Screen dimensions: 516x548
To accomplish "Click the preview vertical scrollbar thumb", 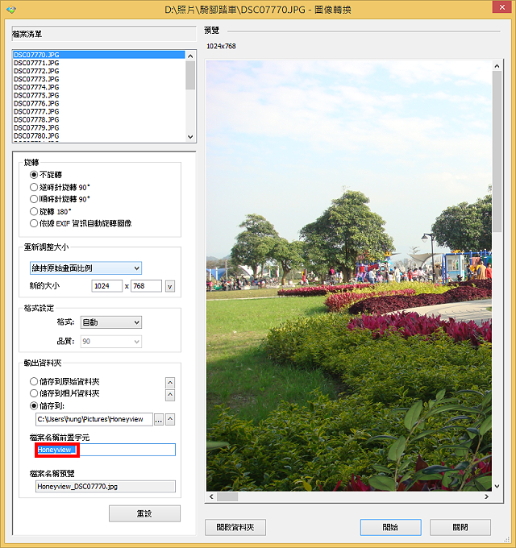I will [497, 152].
